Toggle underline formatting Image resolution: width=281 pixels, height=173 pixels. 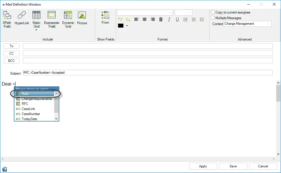pos(177,19)
